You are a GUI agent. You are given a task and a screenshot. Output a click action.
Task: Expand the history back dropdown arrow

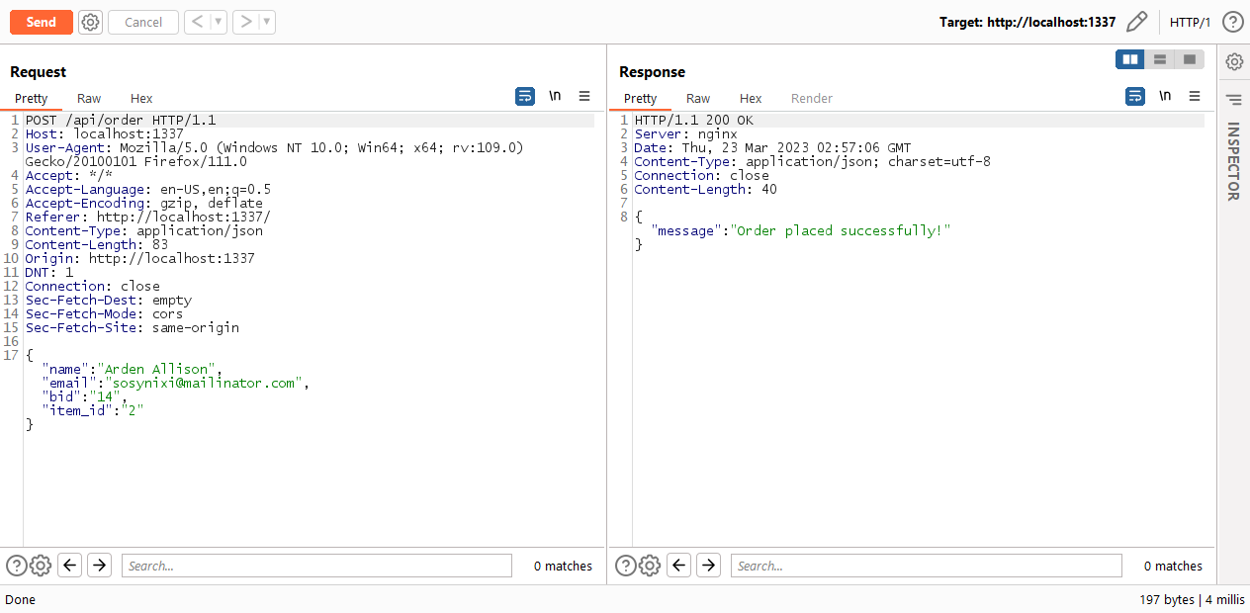(x=219, y=22)
